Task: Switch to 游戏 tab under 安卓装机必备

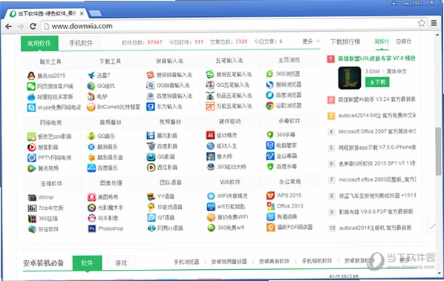Action: pos(121,263)
